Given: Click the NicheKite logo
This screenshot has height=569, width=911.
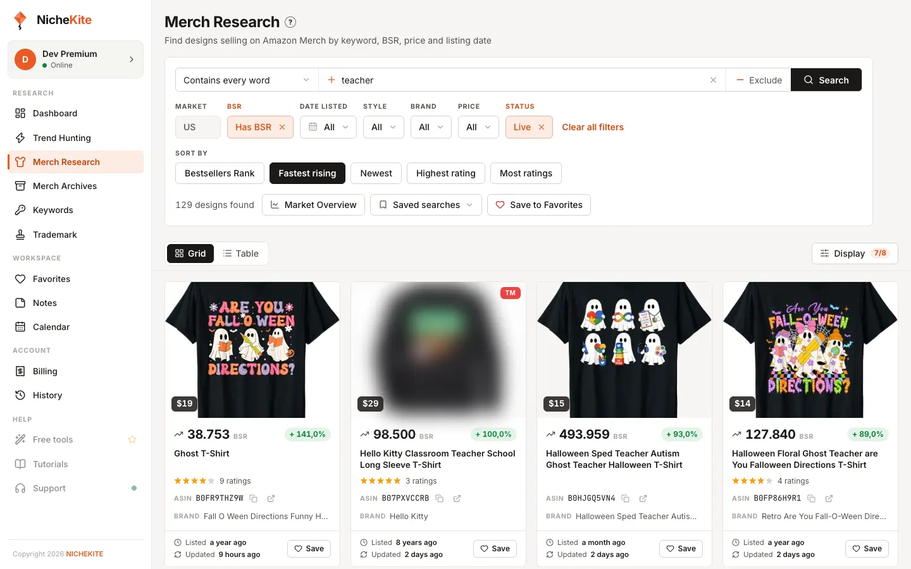Looking at the screenshot, I should pyautogui.click(x=53, y=20).
